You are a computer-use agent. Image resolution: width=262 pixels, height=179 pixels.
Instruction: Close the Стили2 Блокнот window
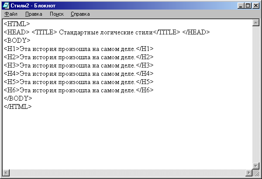coord(256,6)
